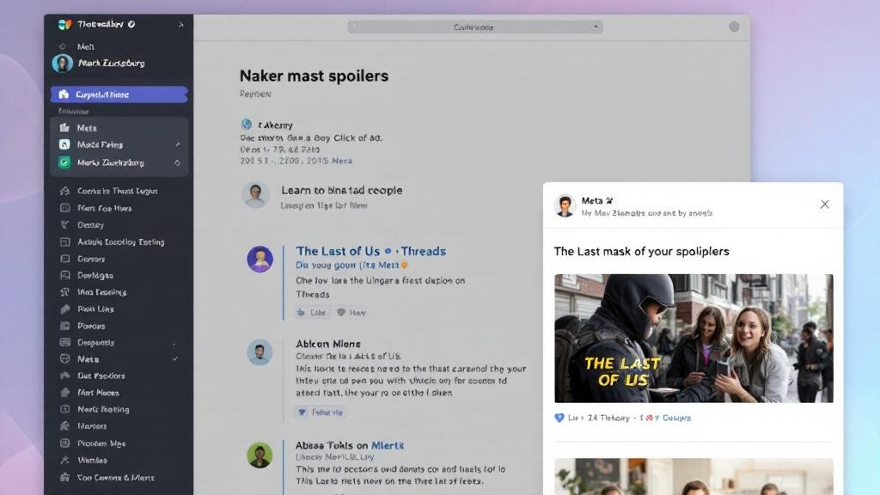Click the green avatar beside 'Abasa Tokls' post

tap(260, 455)
